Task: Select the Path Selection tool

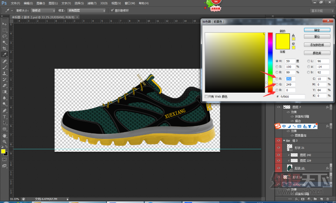Action: (4, 123)
